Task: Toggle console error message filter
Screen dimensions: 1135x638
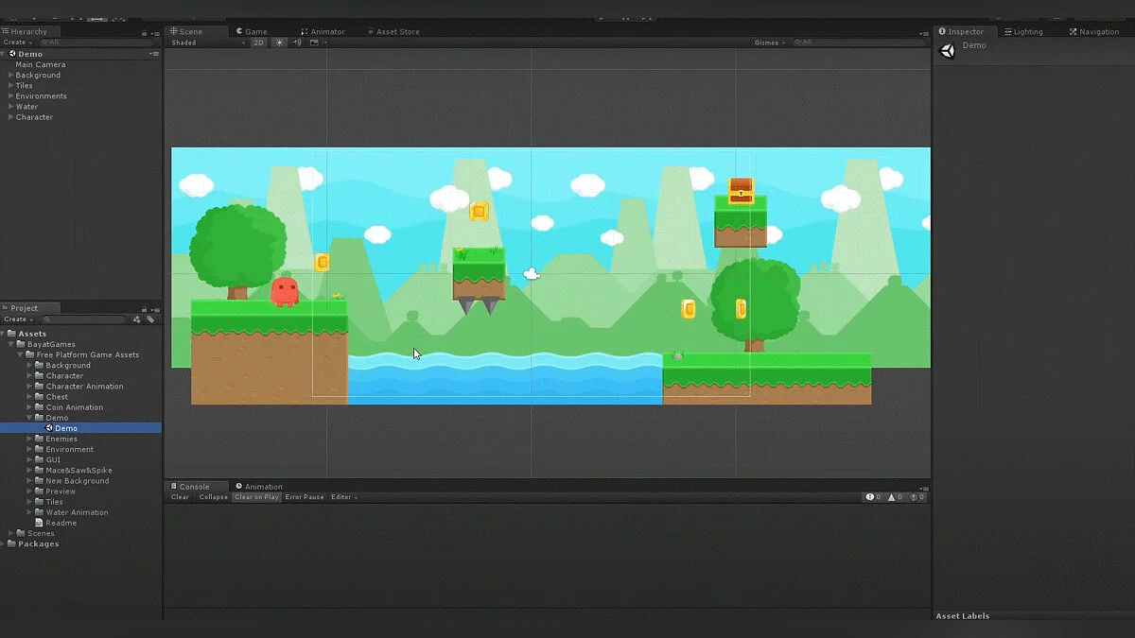Action: (914, 497)
